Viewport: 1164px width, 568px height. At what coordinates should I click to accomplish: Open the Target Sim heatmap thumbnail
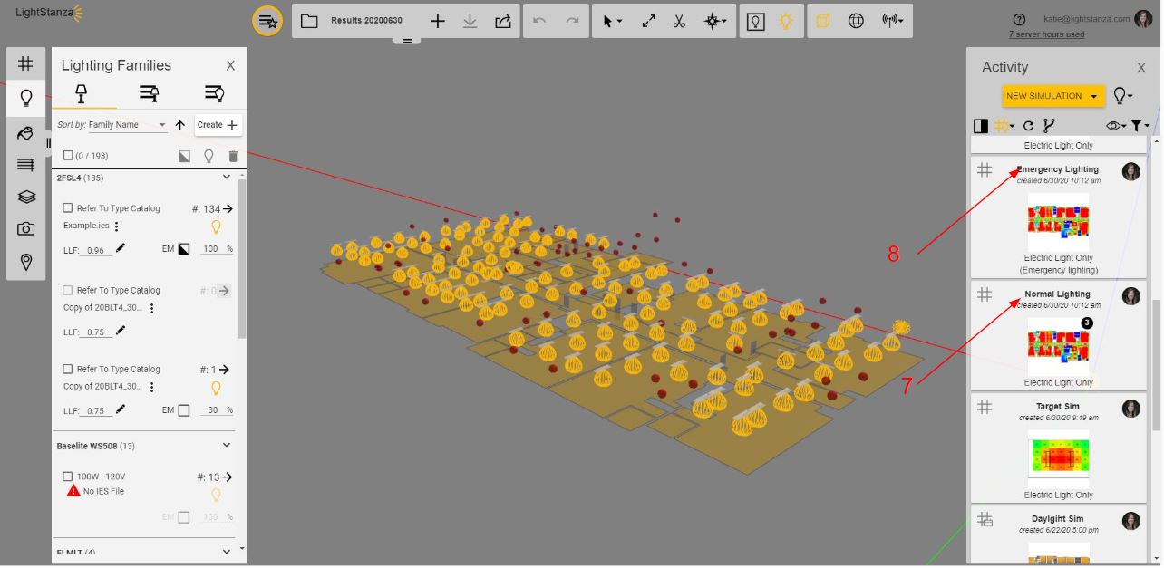[1058, 457]
